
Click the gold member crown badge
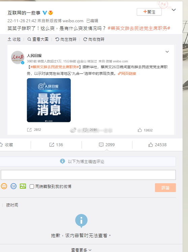51,13
